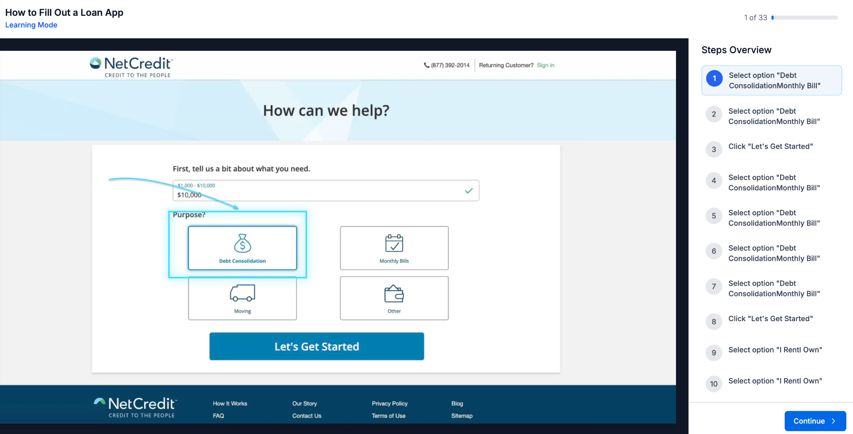Click the NetCredit footer logo
853x434 pixels.
pyautogui.click(x=135, y=407)
